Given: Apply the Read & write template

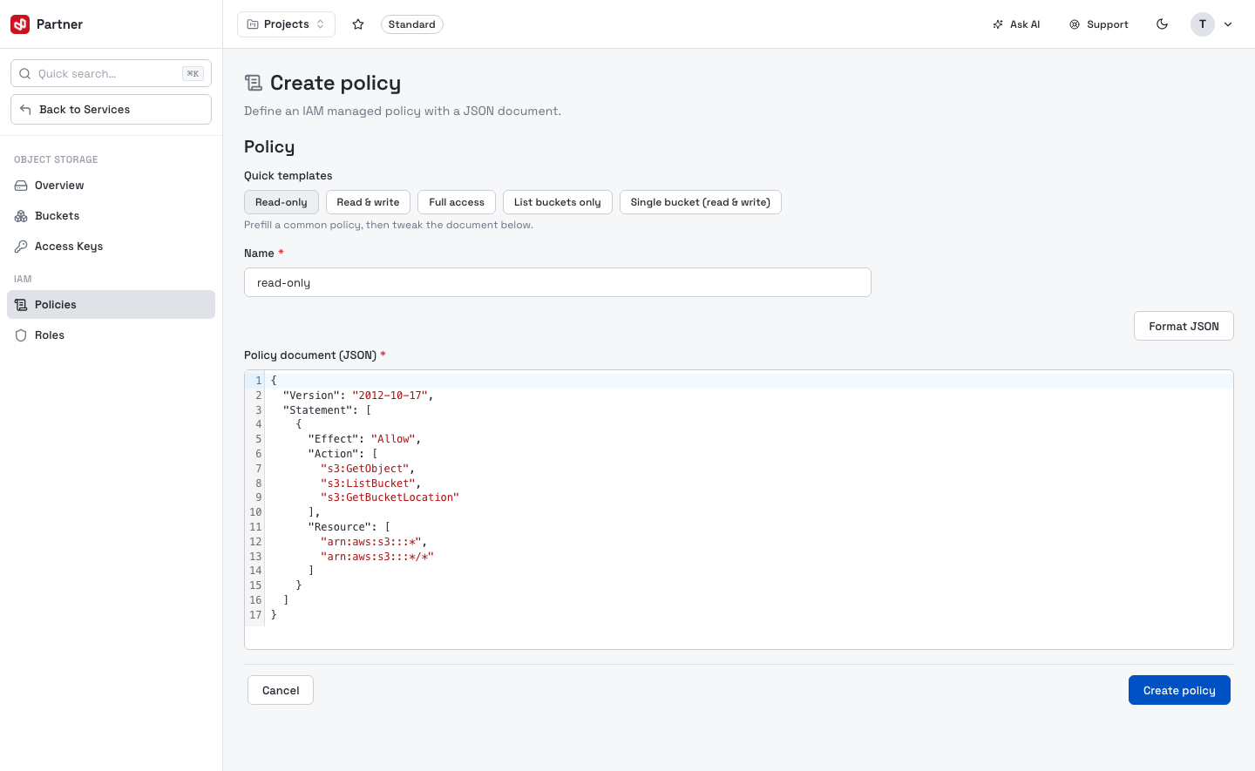Looking at the screenshot, I should point(368,202).
